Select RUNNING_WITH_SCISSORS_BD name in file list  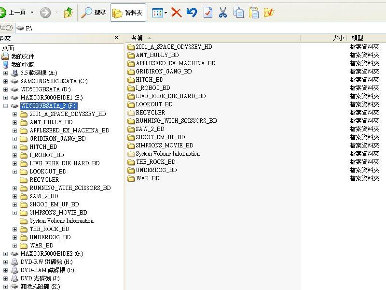point(176,121)
